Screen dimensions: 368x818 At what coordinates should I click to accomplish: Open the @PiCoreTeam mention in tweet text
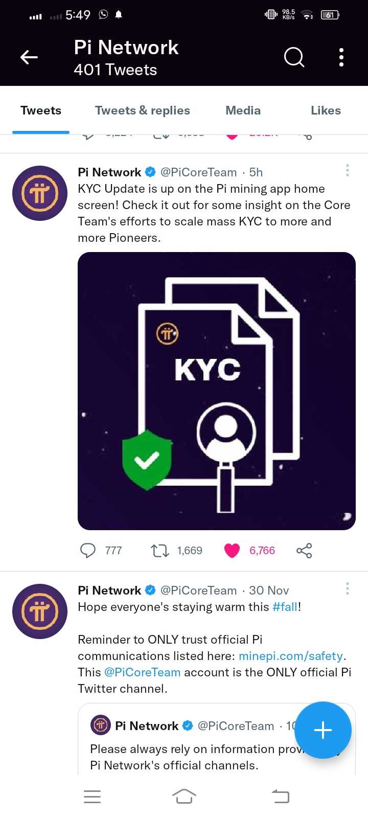pyautogui.click(x=143, y=672)
